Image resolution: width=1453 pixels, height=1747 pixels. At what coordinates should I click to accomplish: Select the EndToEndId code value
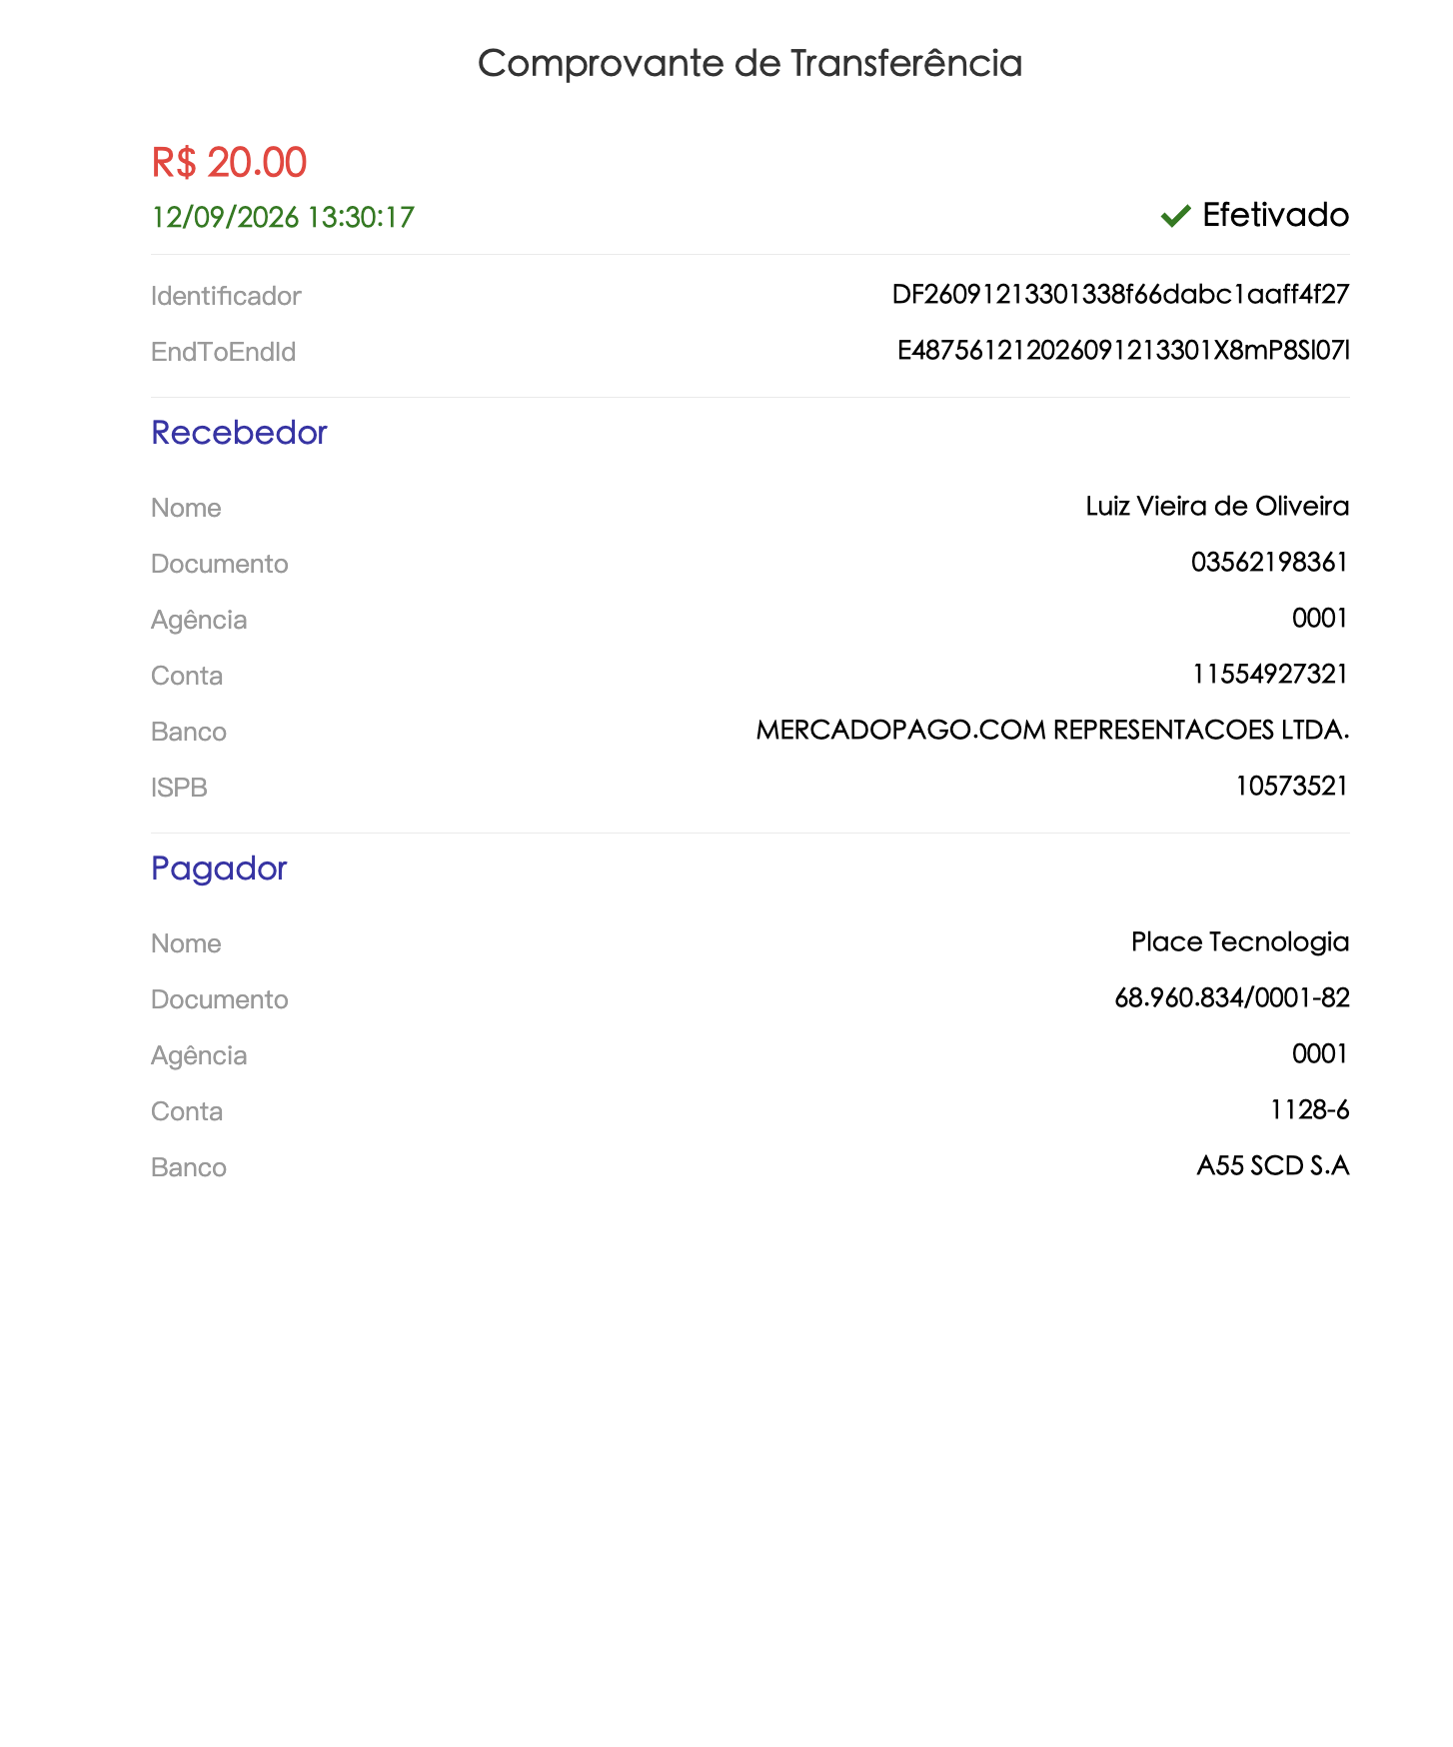coord(1123,350)
